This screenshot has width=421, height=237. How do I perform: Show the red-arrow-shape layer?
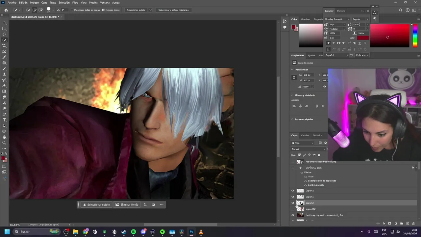click(293, 162)
